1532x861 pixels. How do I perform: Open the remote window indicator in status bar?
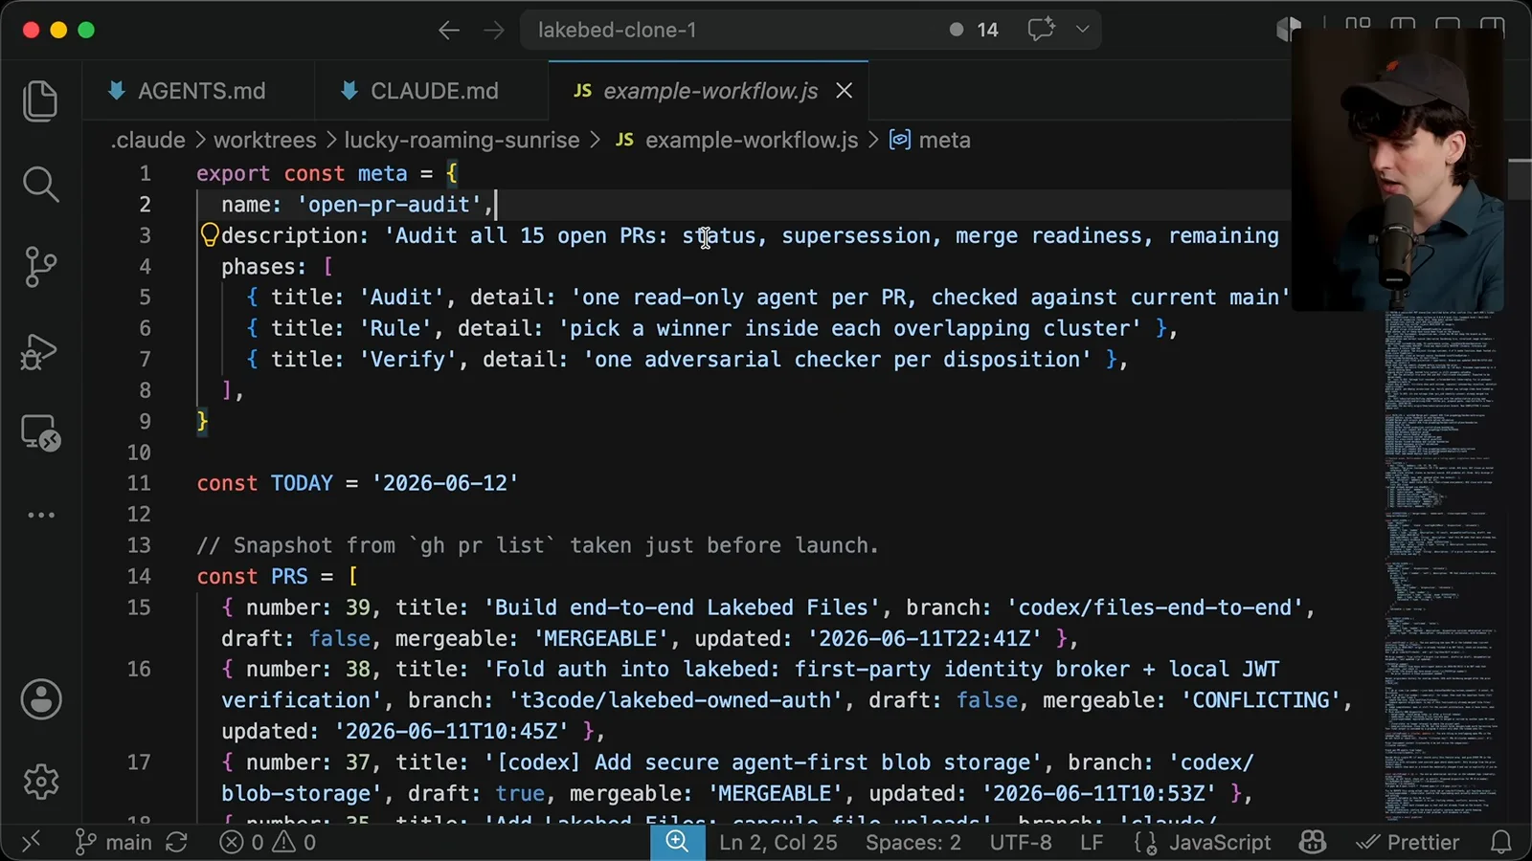[x=31, y=842]
